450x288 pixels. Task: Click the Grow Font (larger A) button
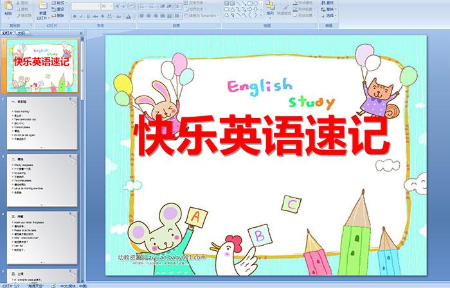118,6
